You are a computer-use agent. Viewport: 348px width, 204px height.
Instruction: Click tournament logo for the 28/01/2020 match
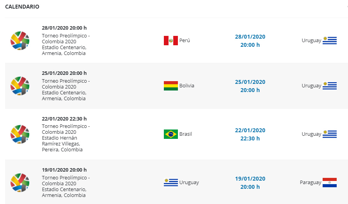[x=20, y=41]
